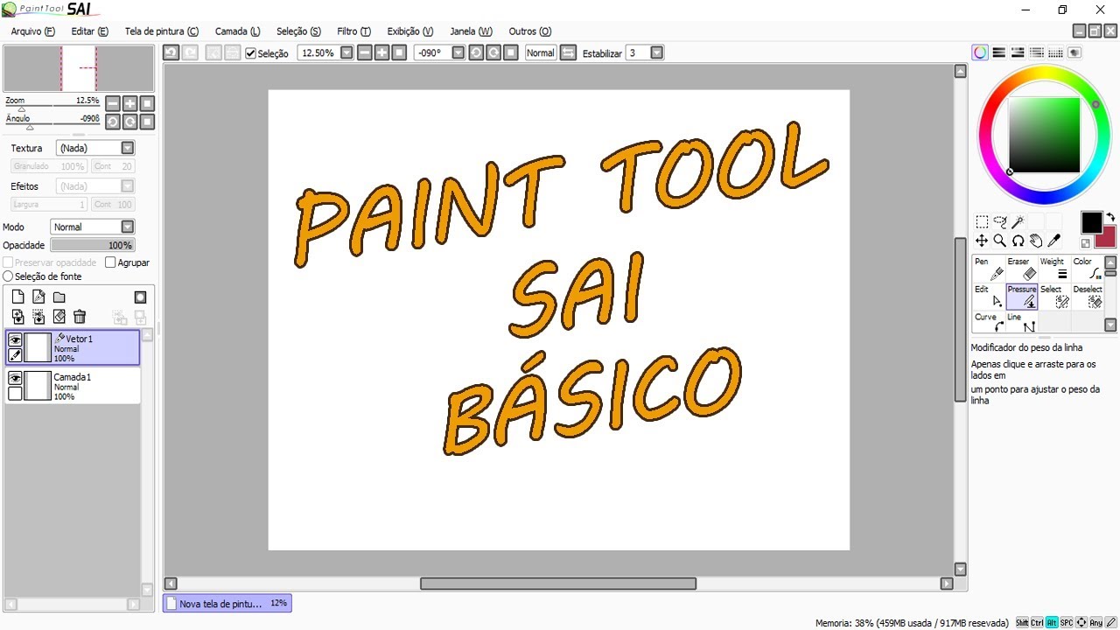Image resolution: width=1120 pixels, height=630 pixels.
Task: Open the zoom percentage dropdown in toolbar
Action: (346, 52)
